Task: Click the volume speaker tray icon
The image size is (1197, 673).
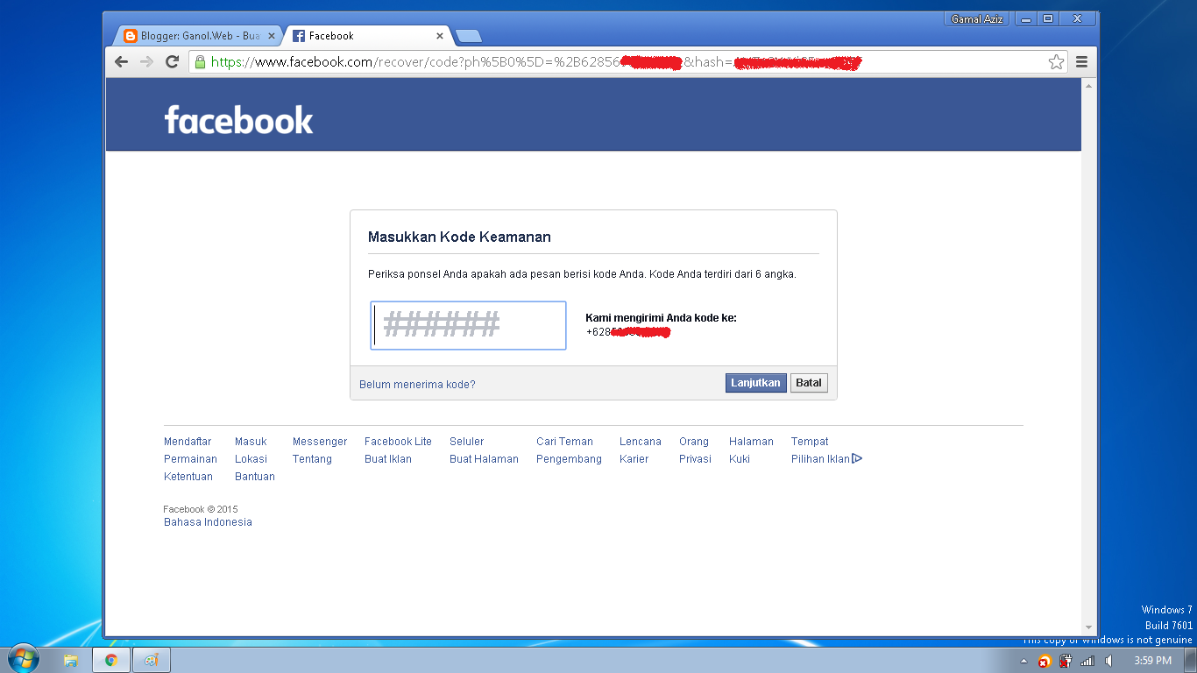Action: pyautogui.click(x=1108, y=662)
